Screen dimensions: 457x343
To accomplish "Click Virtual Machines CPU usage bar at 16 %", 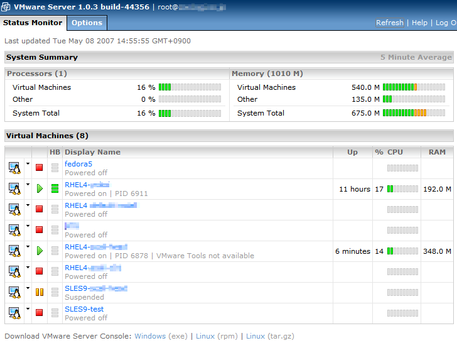I will coord(190,87).
